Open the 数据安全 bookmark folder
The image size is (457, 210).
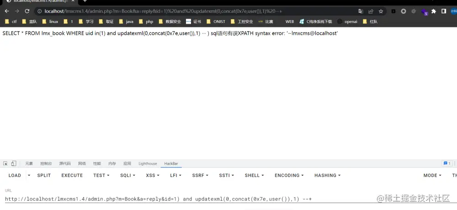(x=170, y=22)
